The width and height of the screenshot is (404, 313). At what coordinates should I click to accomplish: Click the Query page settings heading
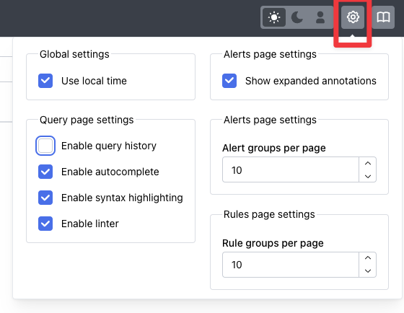coord(87,120)
